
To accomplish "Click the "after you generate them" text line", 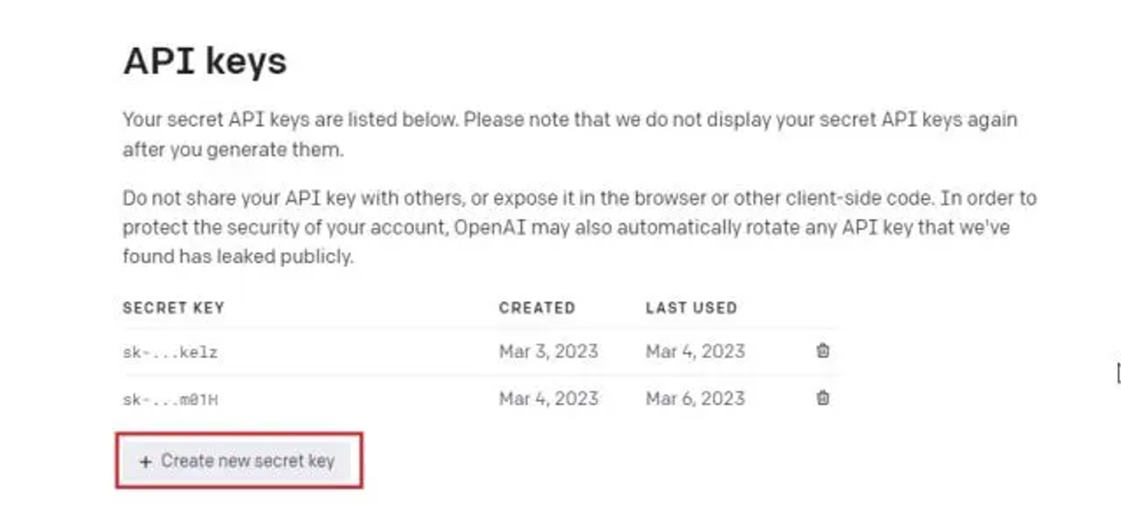I will [233, 150].
